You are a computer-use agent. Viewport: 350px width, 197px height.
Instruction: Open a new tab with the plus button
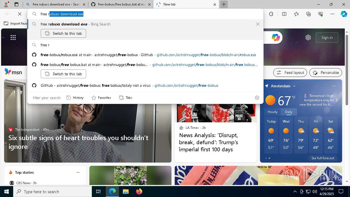tap(224, 4)
